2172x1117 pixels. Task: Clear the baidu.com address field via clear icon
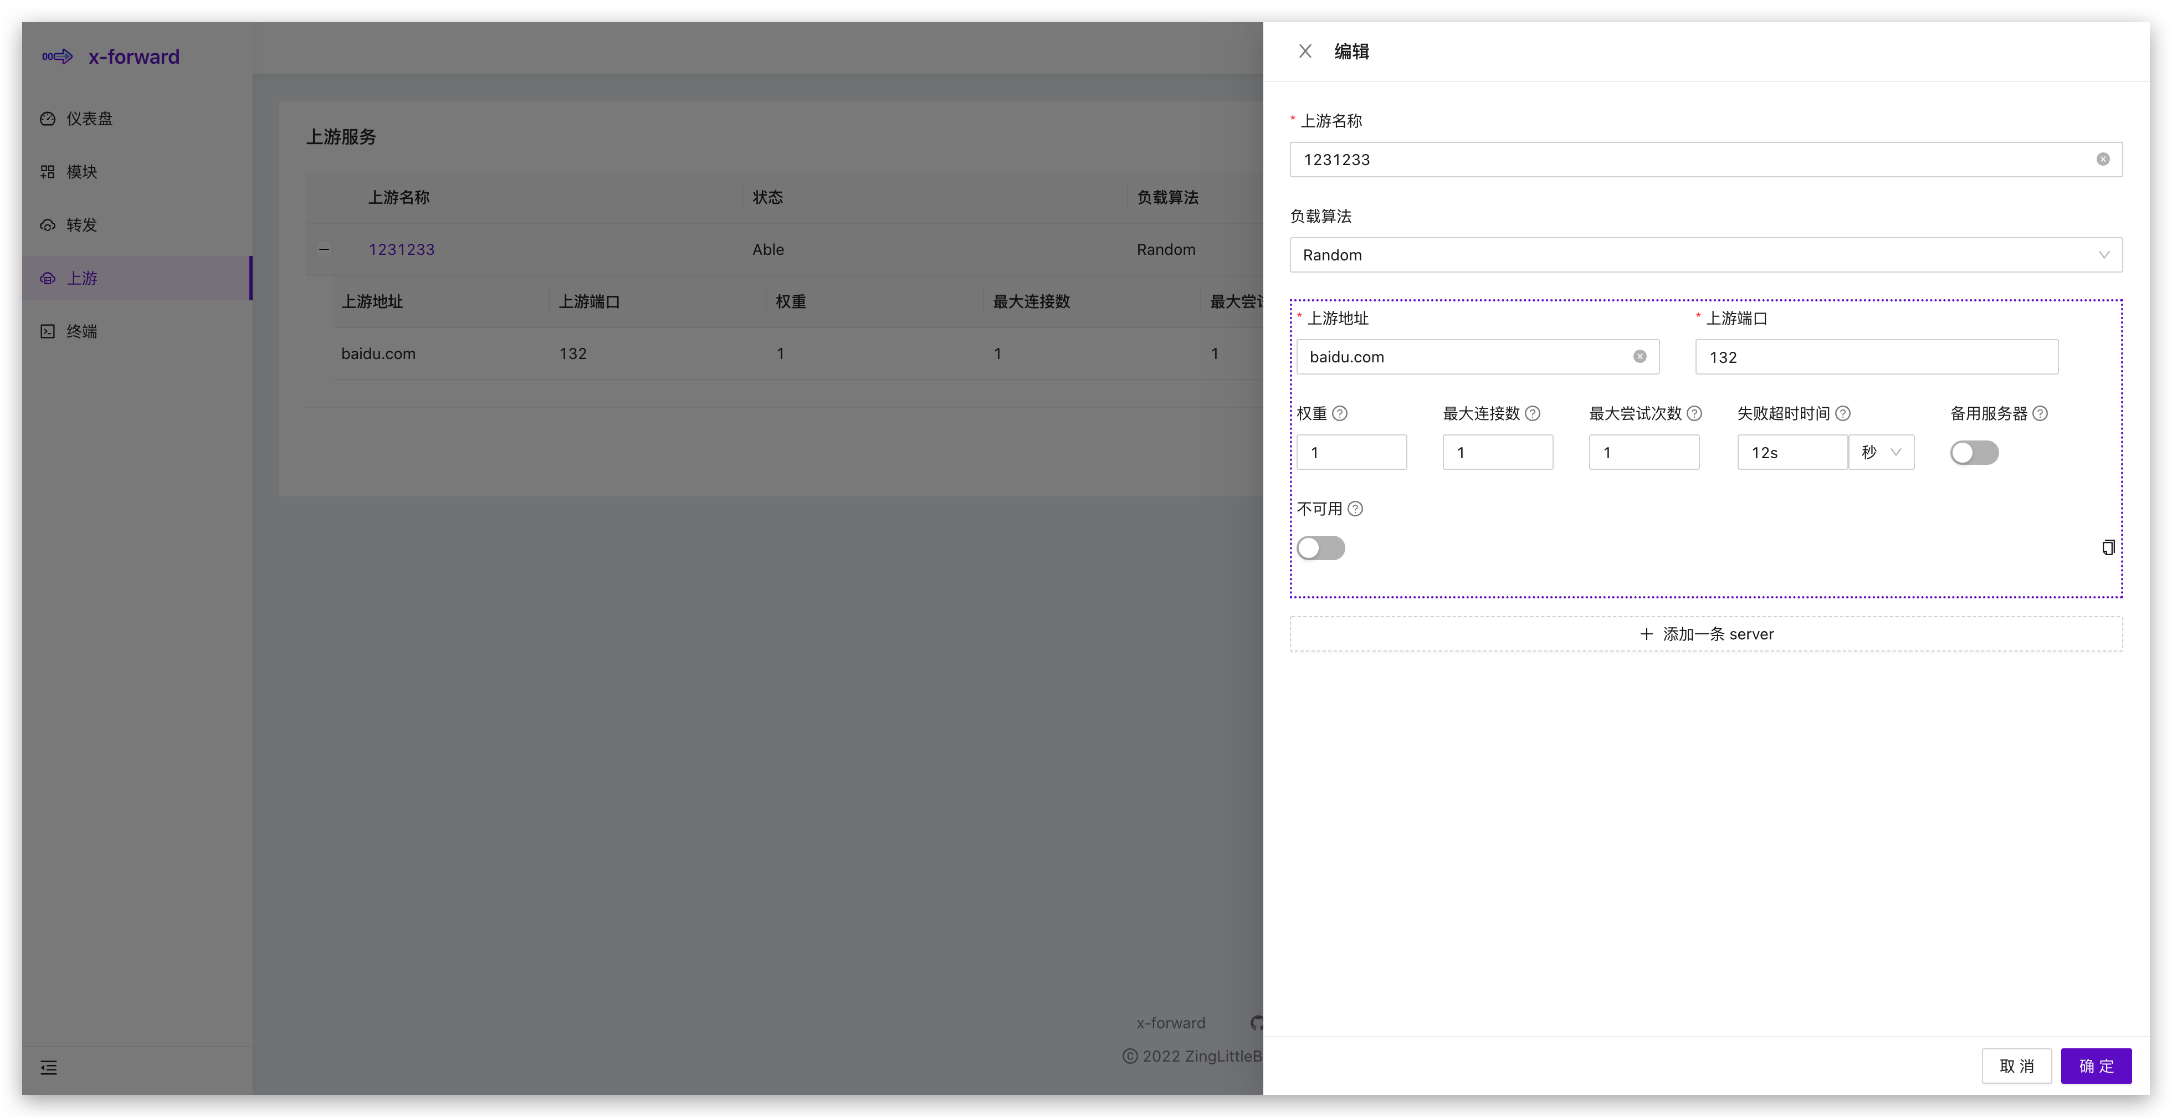(1639, 357)
